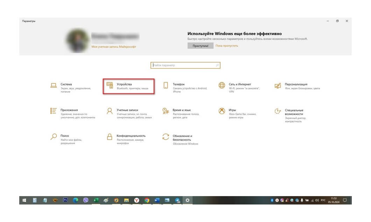
Task: Open the volume control in system tray
Action: [x=317, y=200]
